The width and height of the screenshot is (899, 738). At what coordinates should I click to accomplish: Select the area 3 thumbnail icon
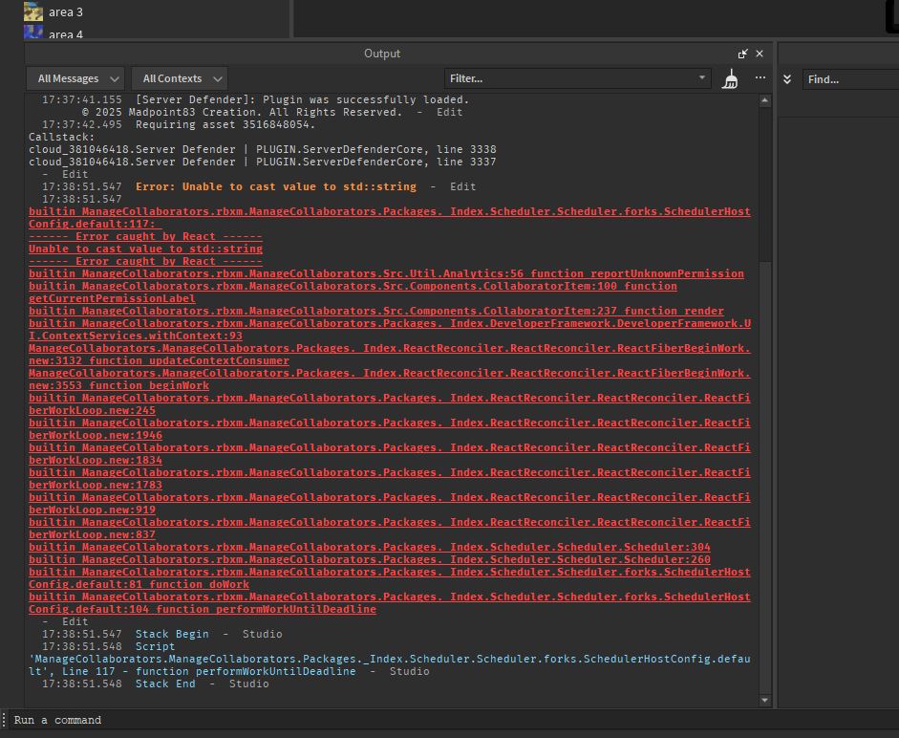pos(33,11)
